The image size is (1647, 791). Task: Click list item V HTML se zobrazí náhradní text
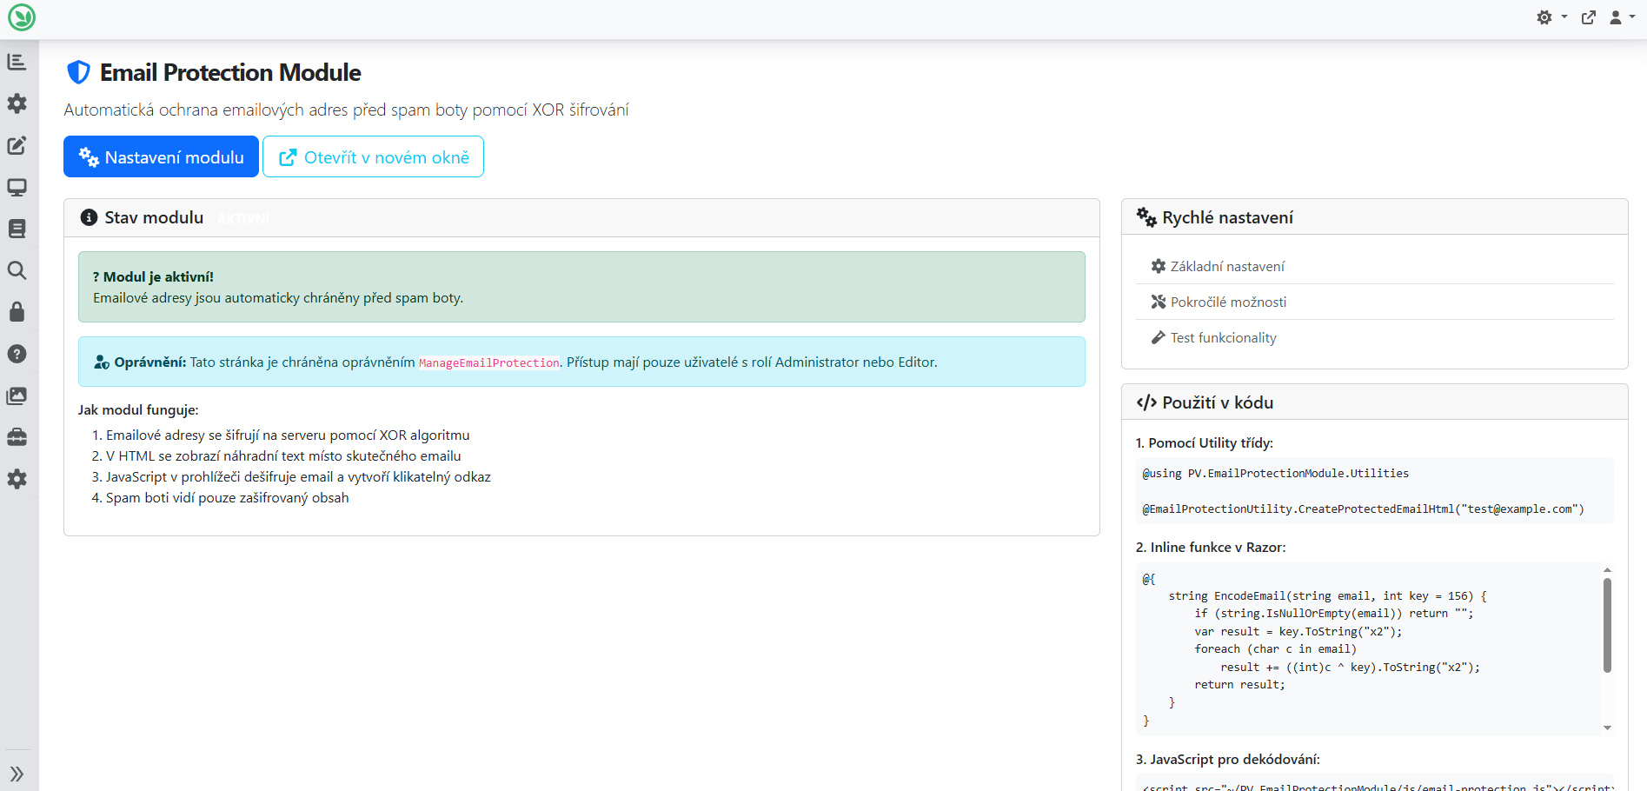[283, 455]
